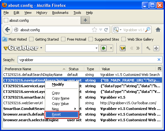Open Suggested Sites bookmark
The height and width of the screenshot is (131, 165).
click(x=104, y=39)
